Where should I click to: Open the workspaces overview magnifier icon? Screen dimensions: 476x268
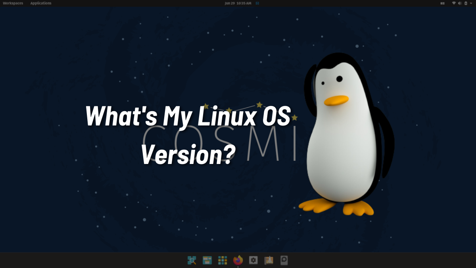(x=192, y=260)
